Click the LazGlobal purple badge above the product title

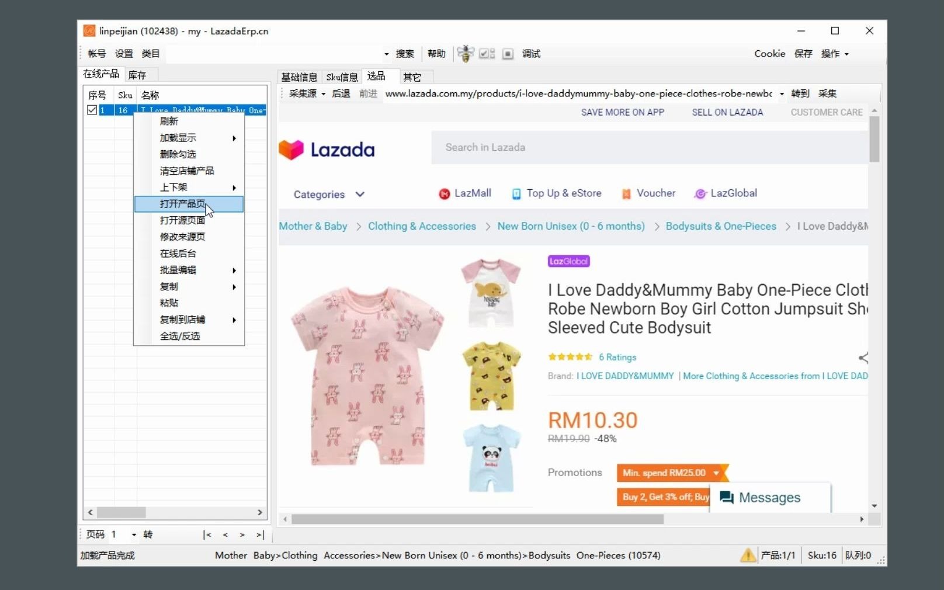(568, 261)
